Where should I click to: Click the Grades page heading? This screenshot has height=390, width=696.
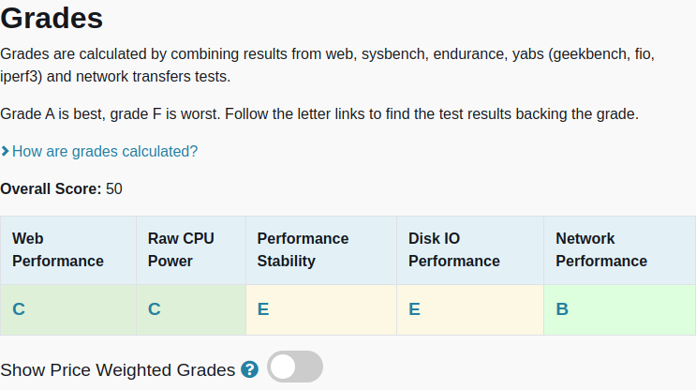coord(52,18)
